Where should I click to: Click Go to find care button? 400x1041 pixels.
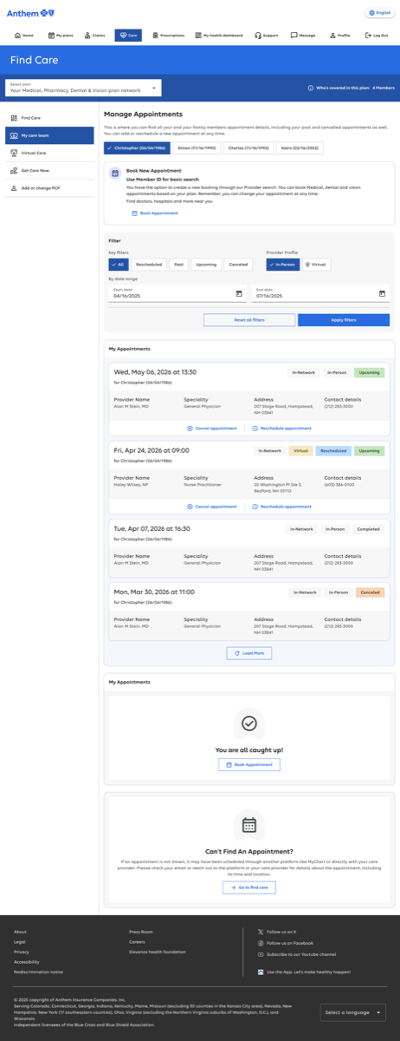(249, 887)
